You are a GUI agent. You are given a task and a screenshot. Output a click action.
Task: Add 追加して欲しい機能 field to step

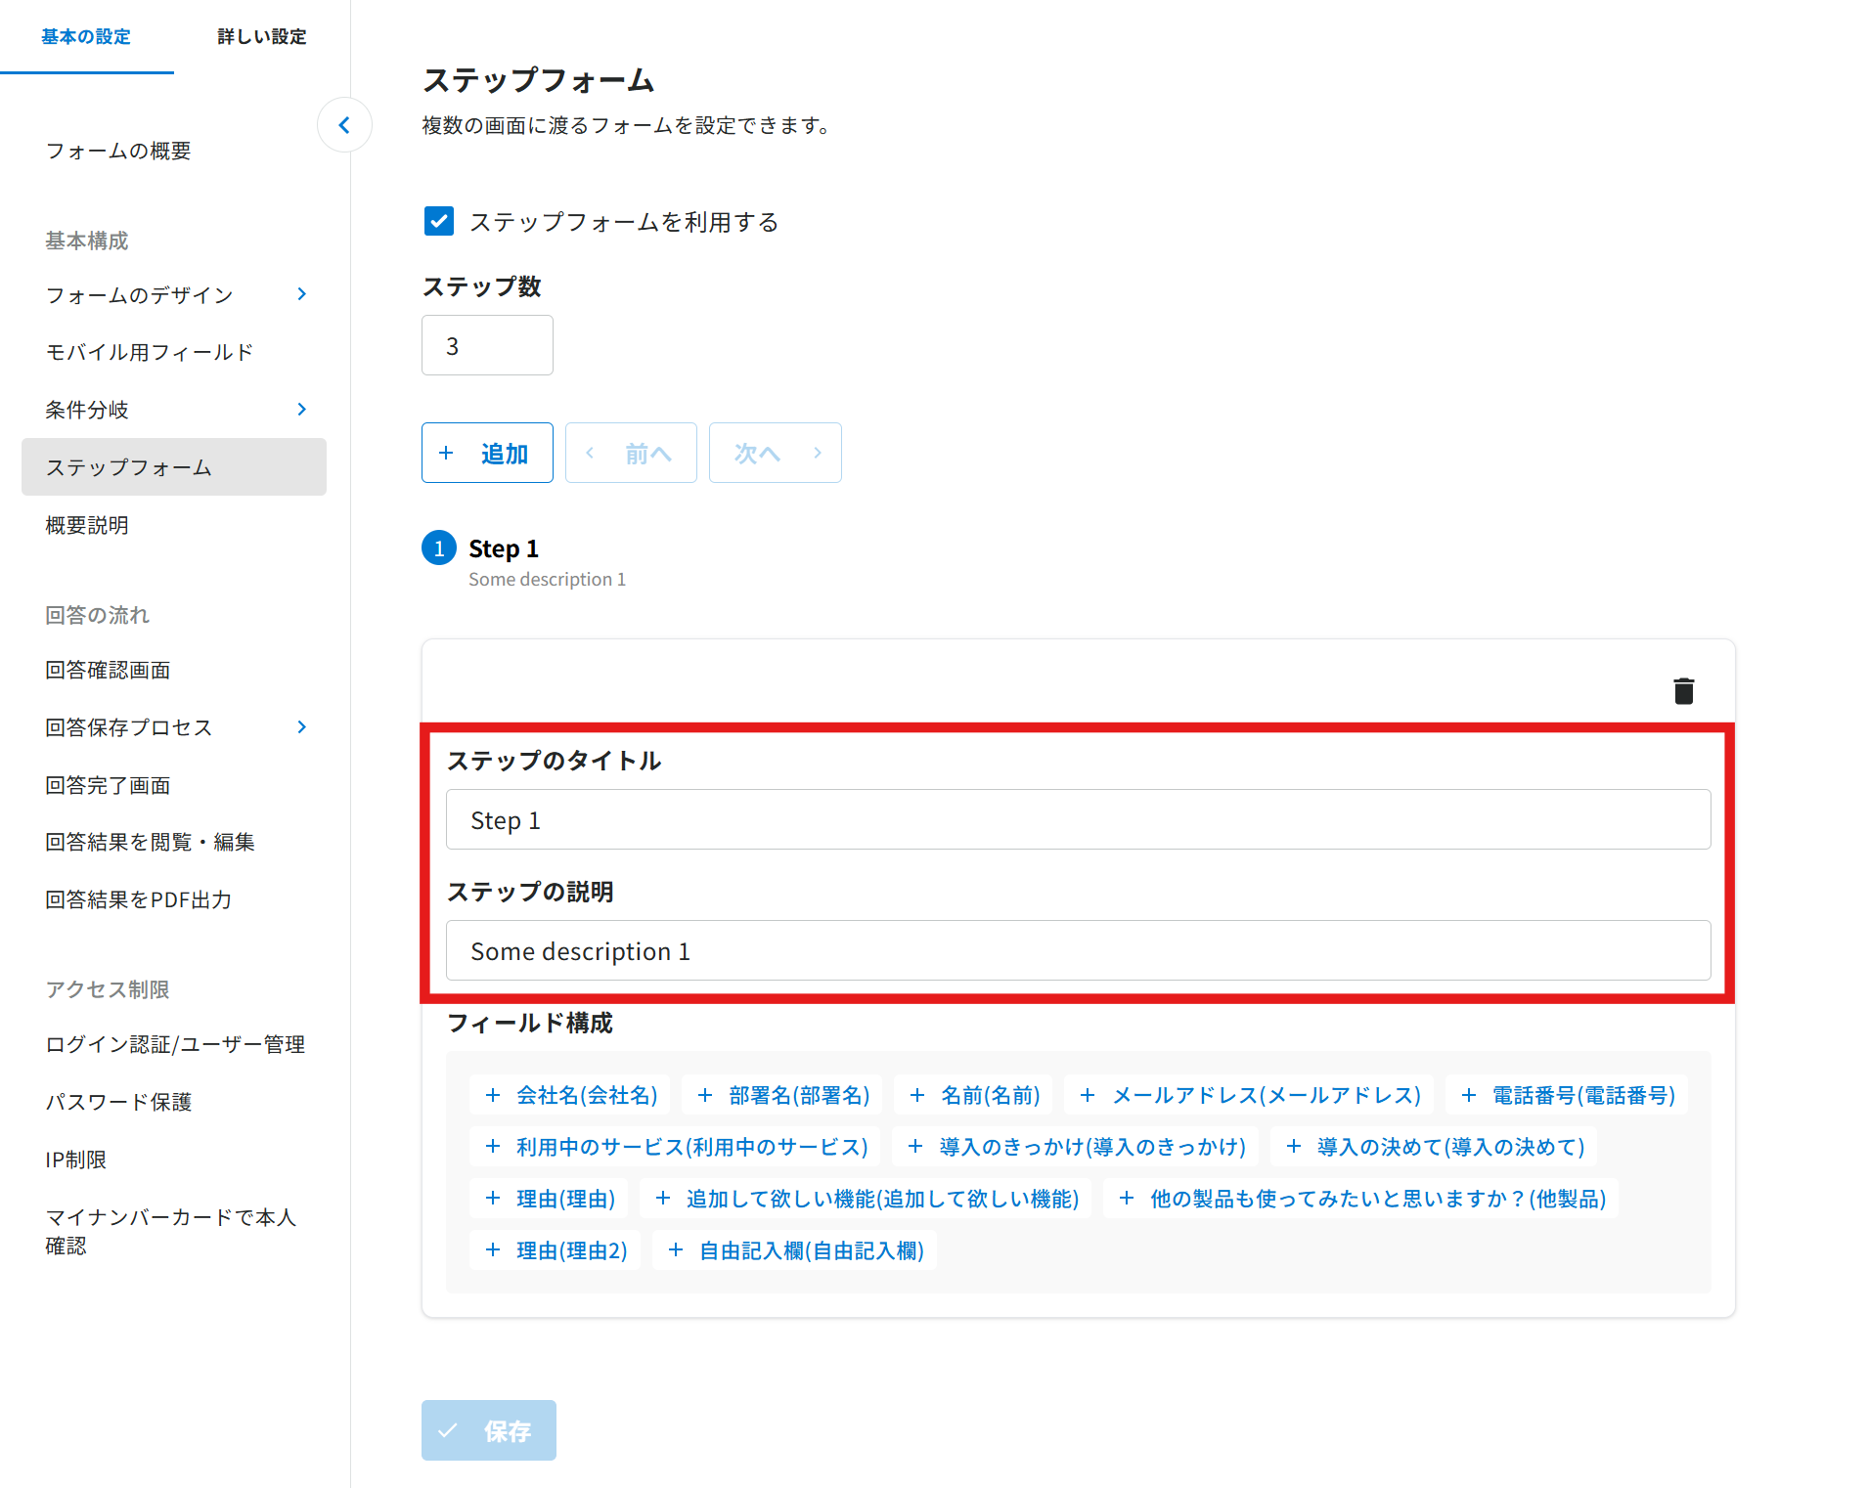pyautogui.click(x=867, y=1199)
